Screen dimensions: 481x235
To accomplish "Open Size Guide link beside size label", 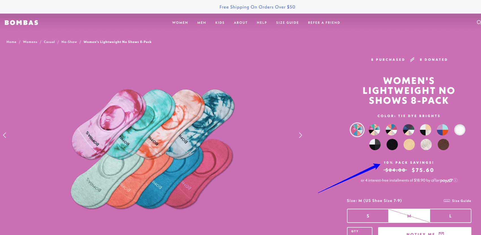I will pyautogui.click(x=457, y=201).
